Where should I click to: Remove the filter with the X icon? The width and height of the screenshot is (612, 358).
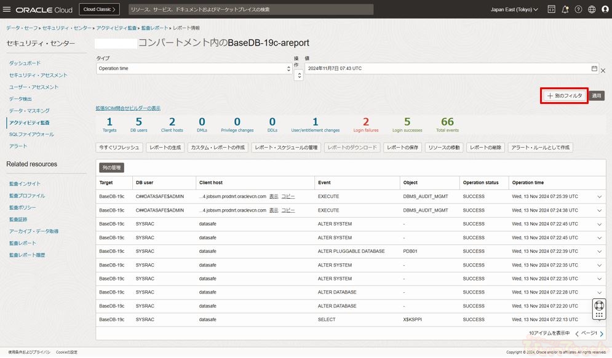603,71
